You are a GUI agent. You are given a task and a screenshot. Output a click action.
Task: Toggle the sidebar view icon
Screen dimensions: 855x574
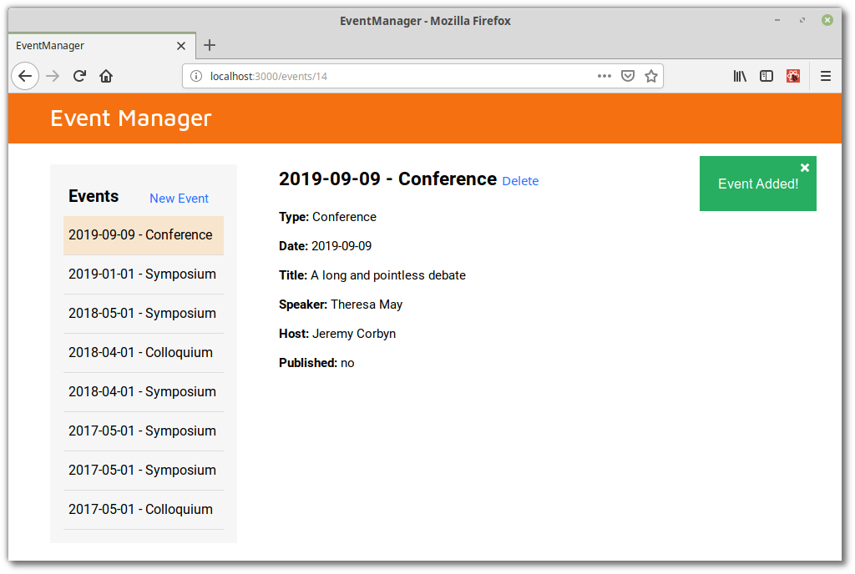pos(766,76)
